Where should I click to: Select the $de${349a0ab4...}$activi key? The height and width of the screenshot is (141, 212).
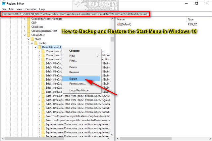(x=78, y=96)
